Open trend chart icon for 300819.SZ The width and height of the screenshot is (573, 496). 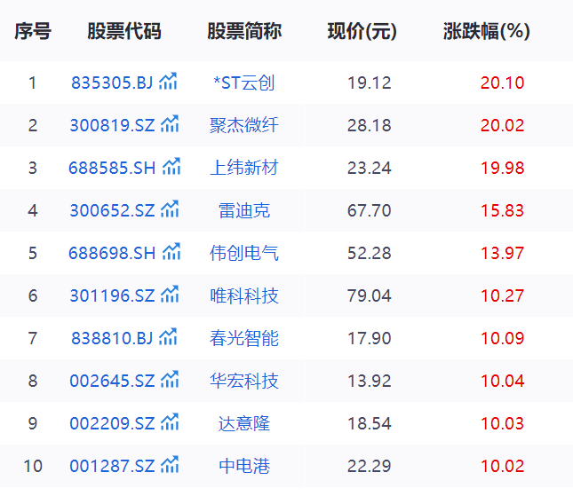[x=170, y=125]
